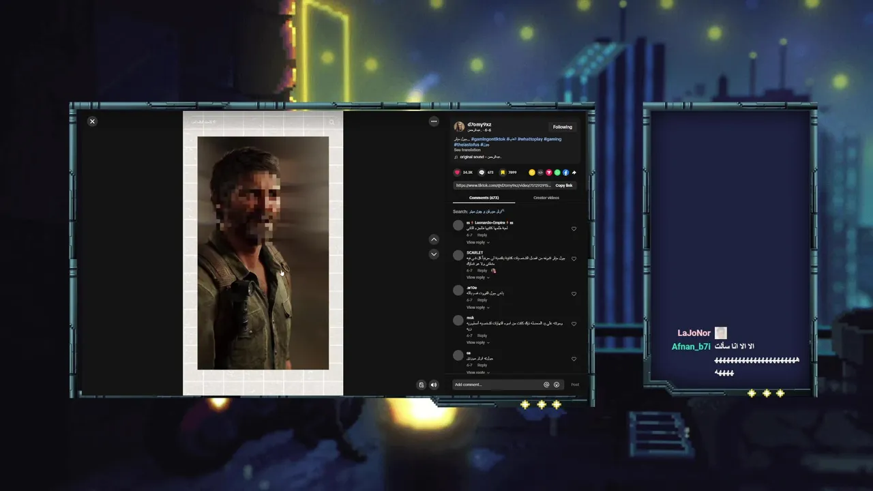
Task: Switch to Creator videos tab
Action: coord(546,198)
